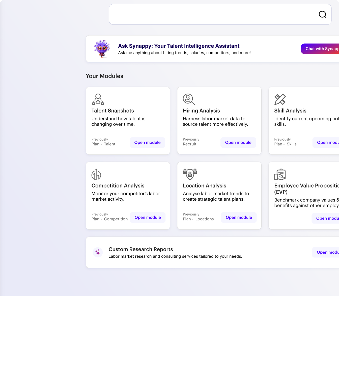The image size is (339, 370).
Task: Focus the top search input field
Action: click(214, 14)
